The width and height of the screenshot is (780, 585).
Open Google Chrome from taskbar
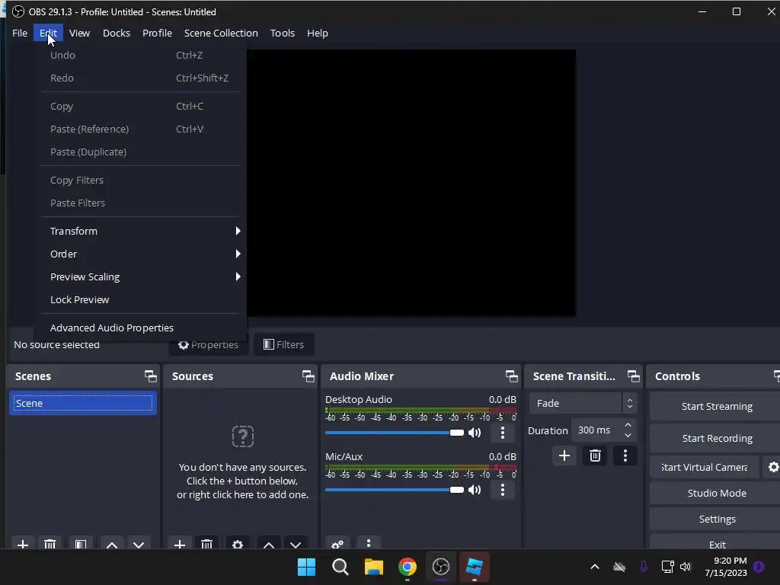coord(408,567)
